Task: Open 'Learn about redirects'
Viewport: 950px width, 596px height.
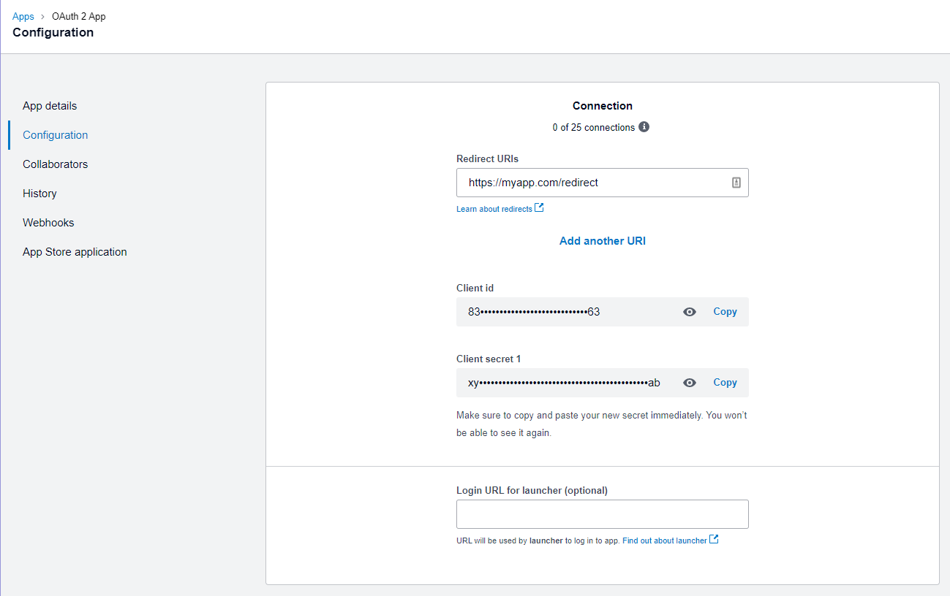Action: [x=494, y=208]
